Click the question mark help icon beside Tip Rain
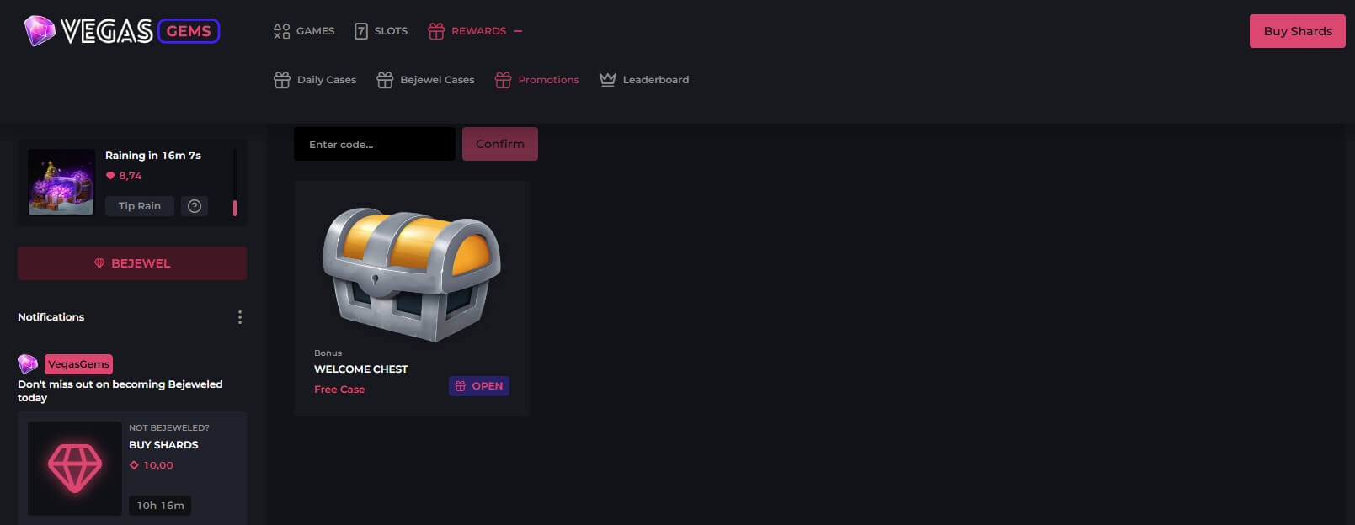The width and height of the screenshot is (1355, 525). [195, 206]
